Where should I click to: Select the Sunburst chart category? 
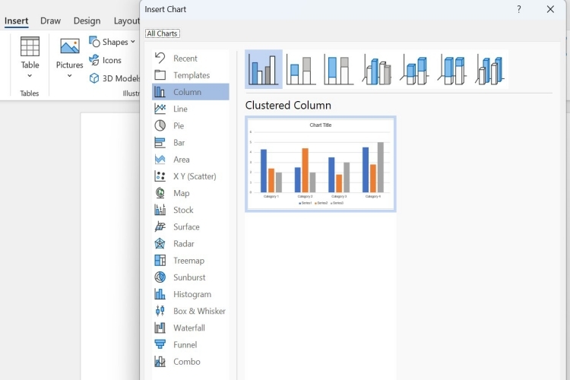[191, 277]
